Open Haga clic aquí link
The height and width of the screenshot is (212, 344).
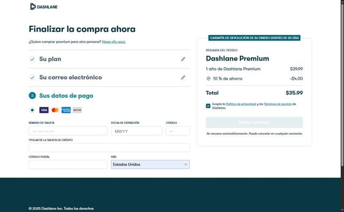pyautogui.click(x=114, y=42)
